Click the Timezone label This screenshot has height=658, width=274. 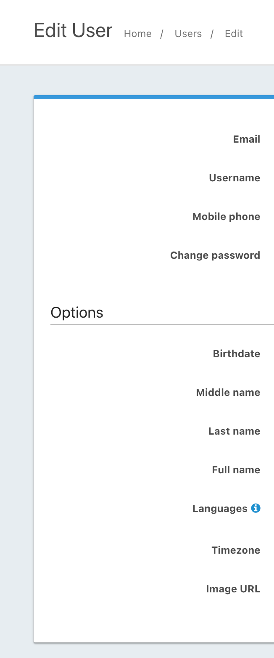(x=236, y=550)
